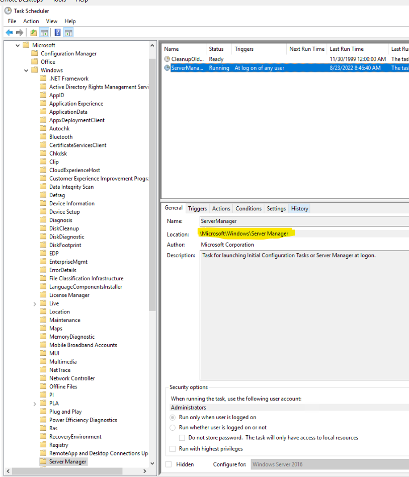Sort by Next Run Time column header
Image resolution: width=409 pixels, height=477 pixels.
307,49
